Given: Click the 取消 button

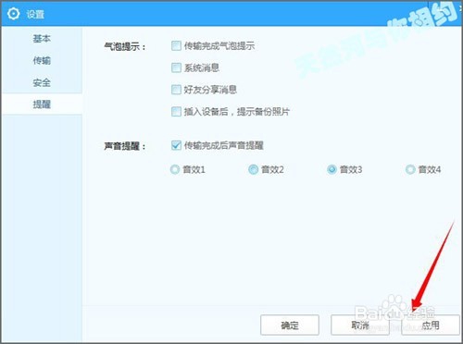Looking at the screenshot, I should (360, 325).
